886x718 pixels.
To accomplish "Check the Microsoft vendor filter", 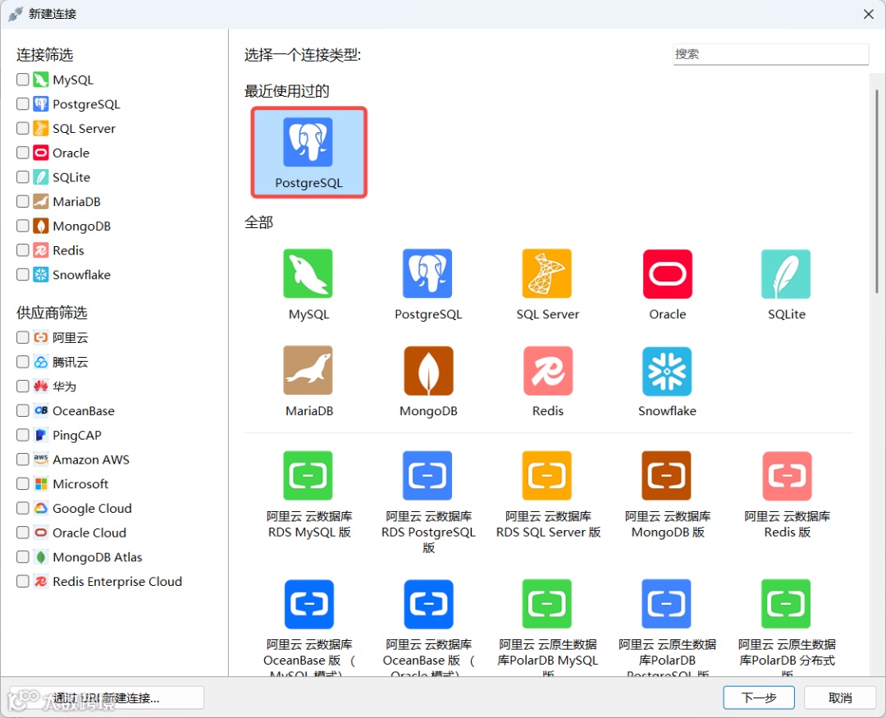I will point(23,483).
